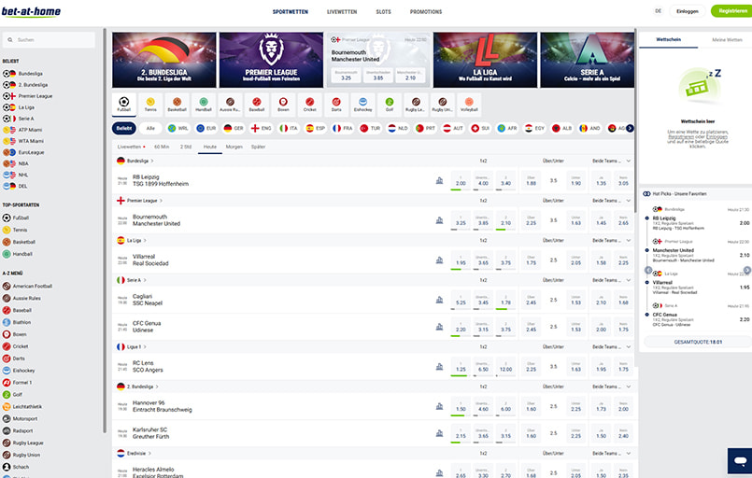Toggle the Beliebt filter pill

click(123, 129)
